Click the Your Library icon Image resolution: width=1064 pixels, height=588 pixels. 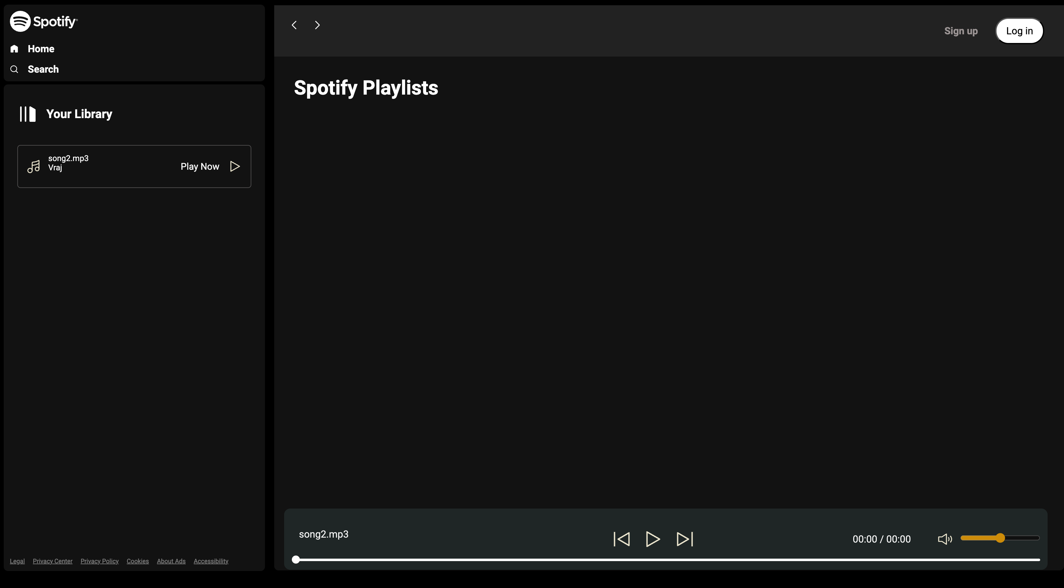(x=28, y=114)
